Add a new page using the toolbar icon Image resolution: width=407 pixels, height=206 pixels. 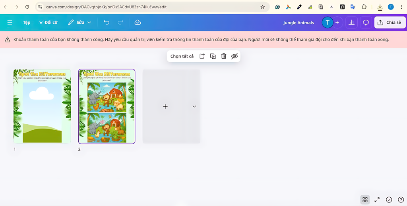tap(202, 56)
